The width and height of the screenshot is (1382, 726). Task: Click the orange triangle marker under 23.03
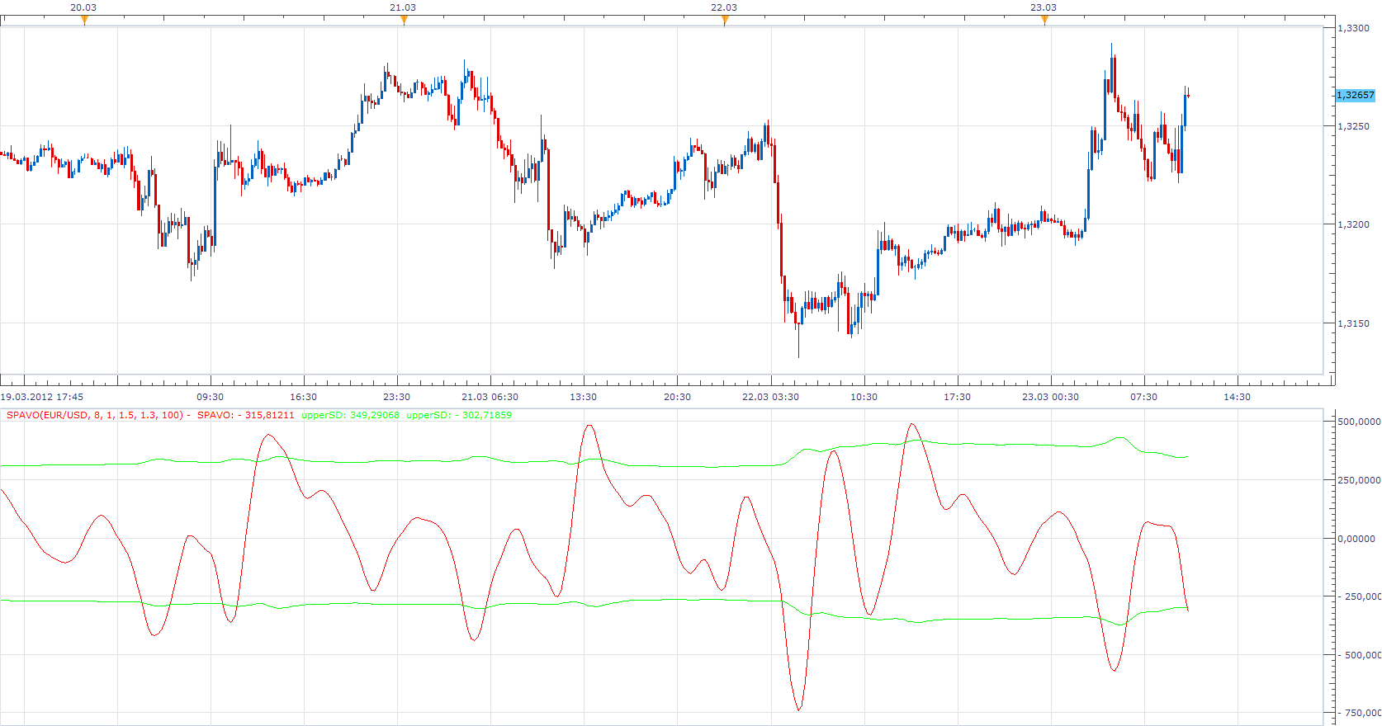coord(1044,21)
